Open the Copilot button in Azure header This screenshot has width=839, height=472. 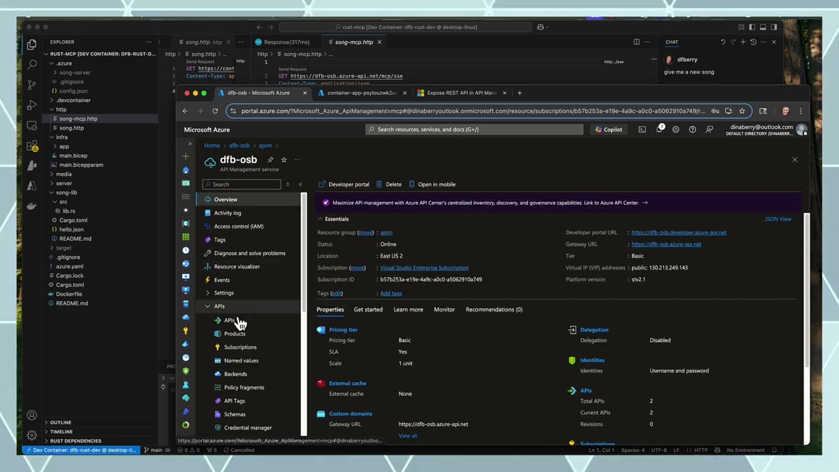608,130
